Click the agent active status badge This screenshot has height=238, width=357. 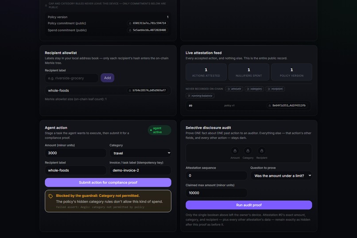coord(159,130)
